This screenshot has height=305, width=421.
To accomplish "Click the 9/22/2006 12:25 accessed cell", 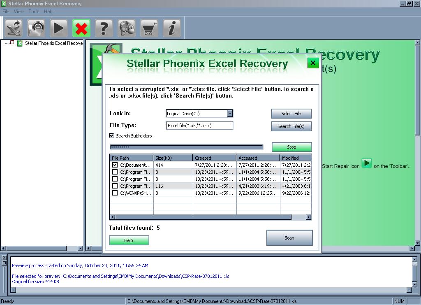I will click(258, 193).
